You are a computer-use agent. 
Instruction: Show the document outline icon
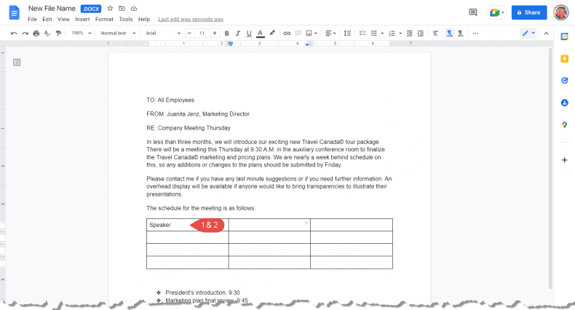tap(17, 63)
